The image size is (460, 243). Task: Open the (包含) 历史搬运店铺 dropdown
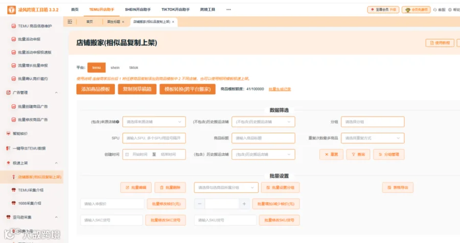pos(263,155)
